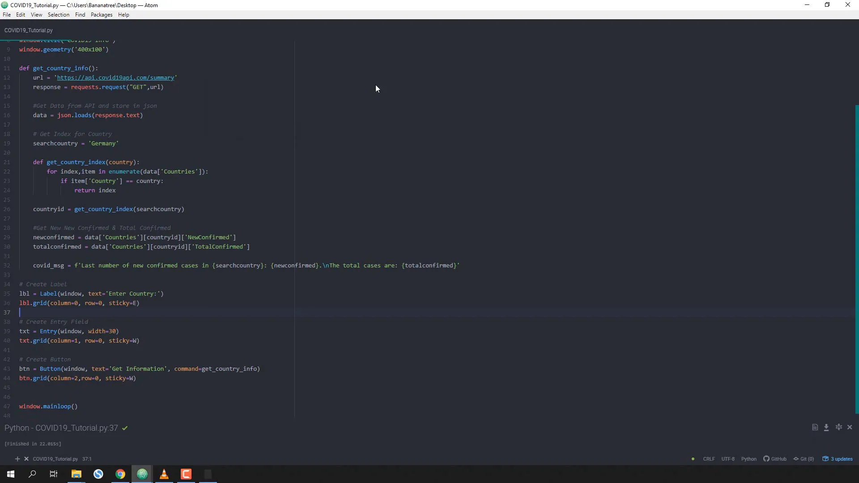Screen dimensions: 859x483
Task: Launch Atom from the taskbar
Action: pyautogui.click(x=142, y=474)
